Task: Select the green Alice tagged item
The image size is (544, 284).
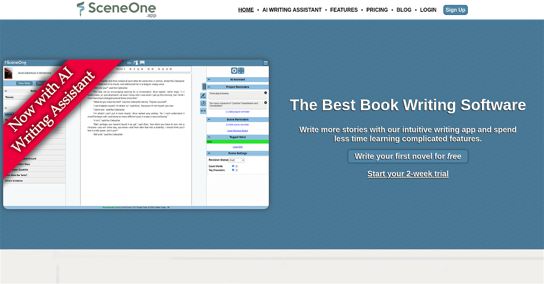Action: coord(238,142)
